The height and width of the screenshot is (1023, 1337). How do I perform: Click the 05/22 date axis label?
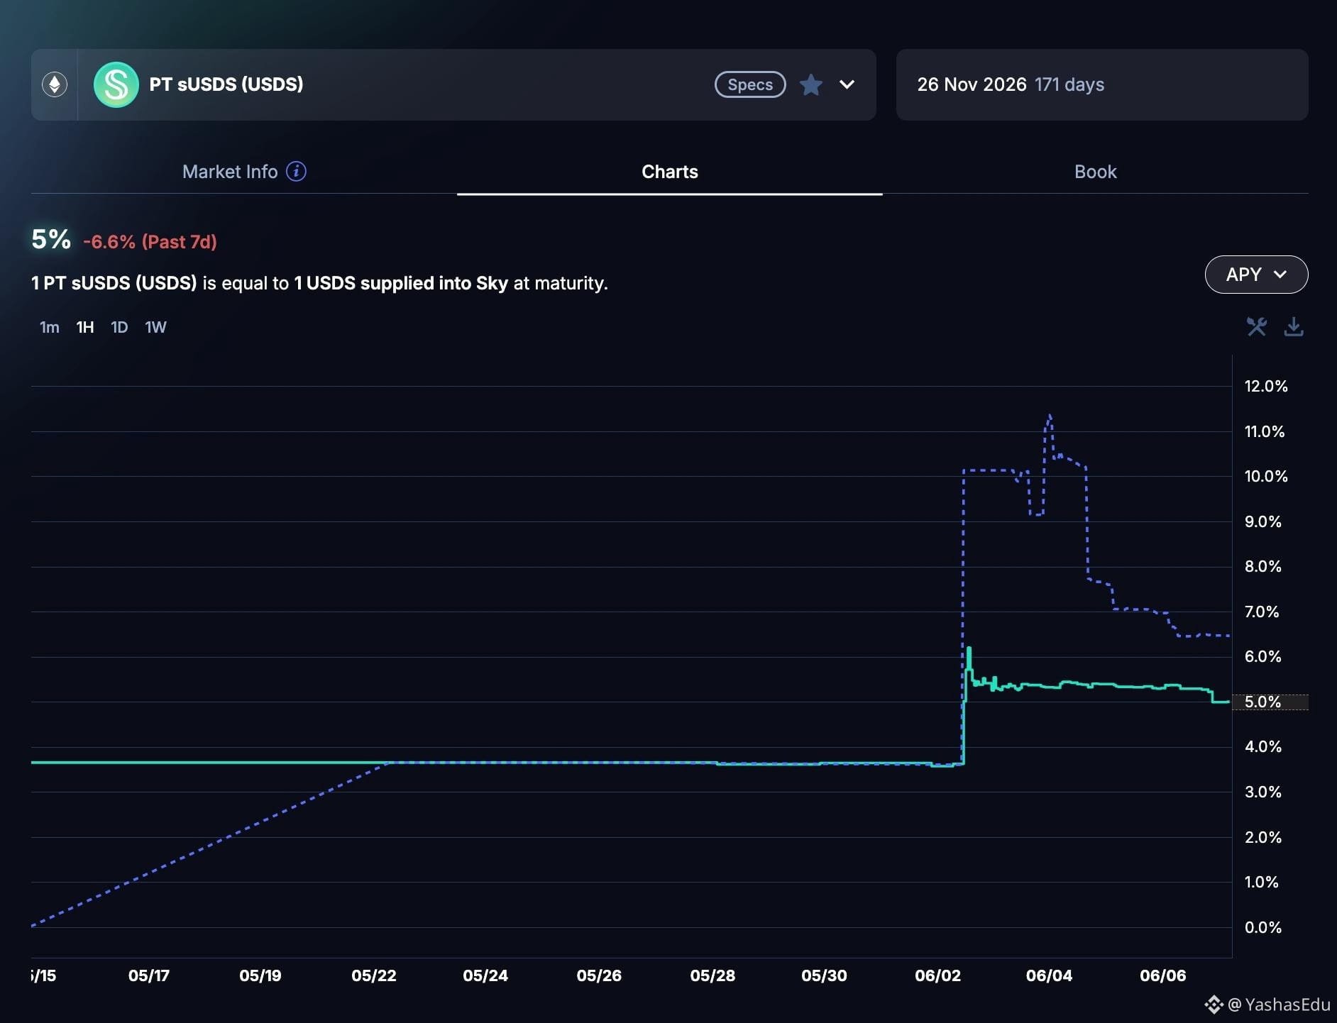[374, 975]
